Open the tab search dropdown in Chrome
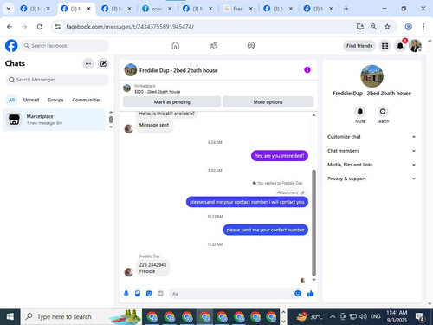 coord(9,9)
